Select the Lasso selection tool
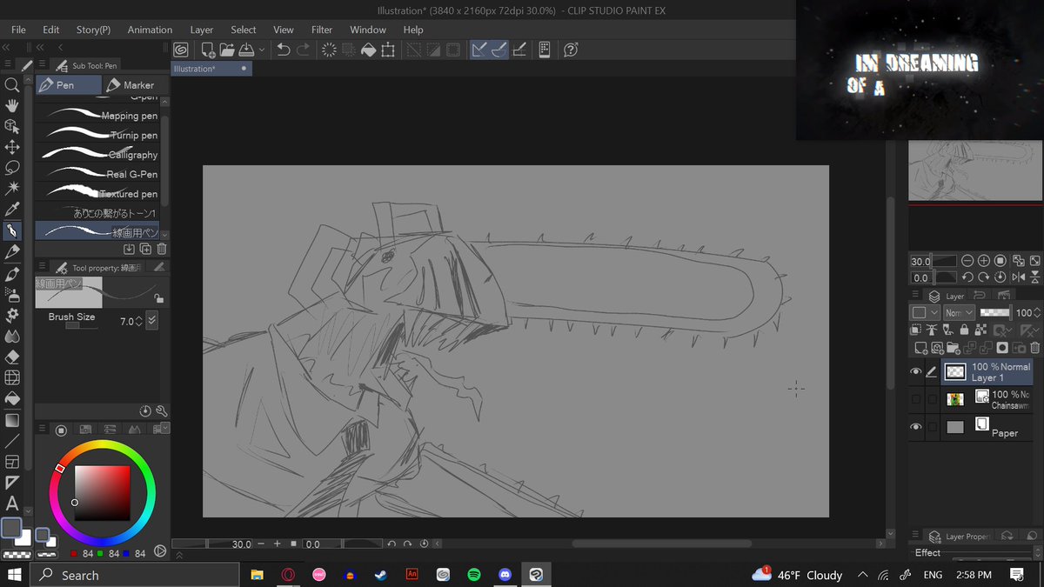 coord(12,168)
